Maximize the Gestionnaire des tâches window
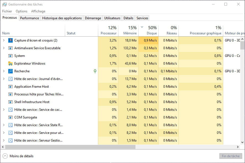The height and width of the screenshot is (163, 245). click(x=226, y=4)
